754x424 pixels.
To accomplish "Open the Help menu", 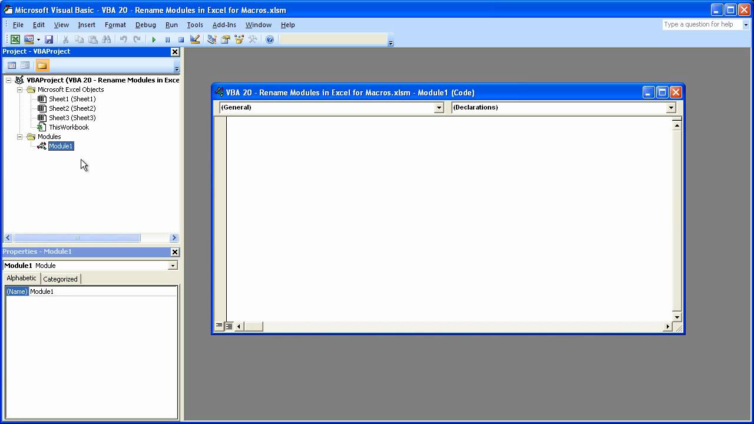I will 287,25.
